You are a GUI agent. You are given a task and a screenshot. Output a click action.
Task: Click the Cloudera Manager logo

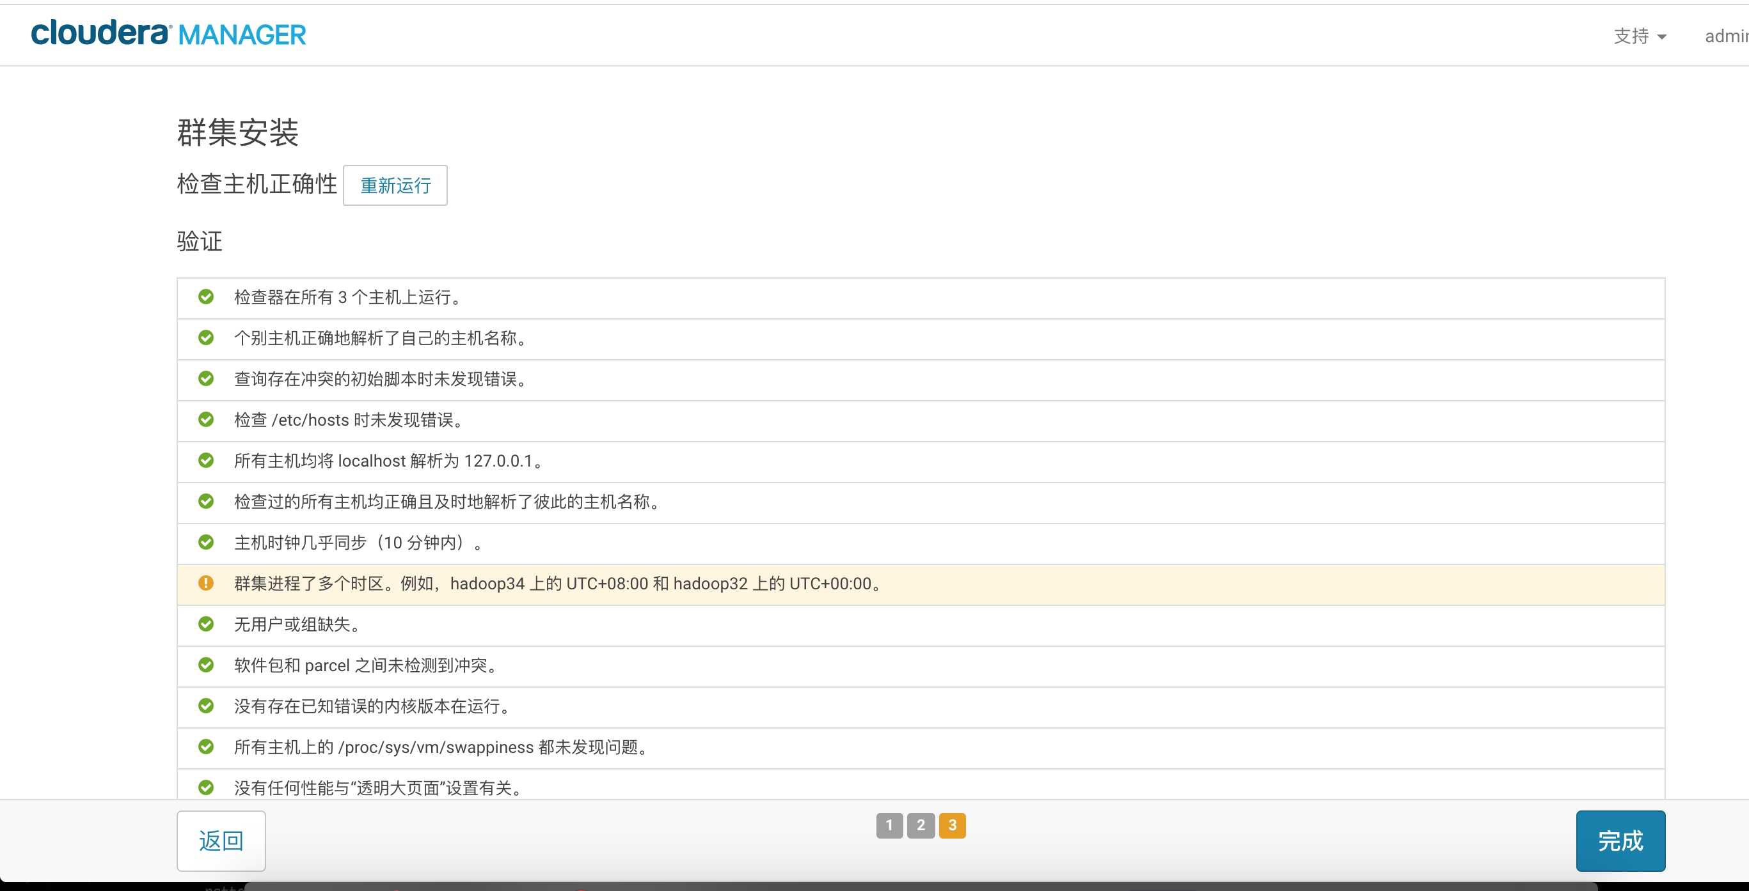click(x=168, y=33)
